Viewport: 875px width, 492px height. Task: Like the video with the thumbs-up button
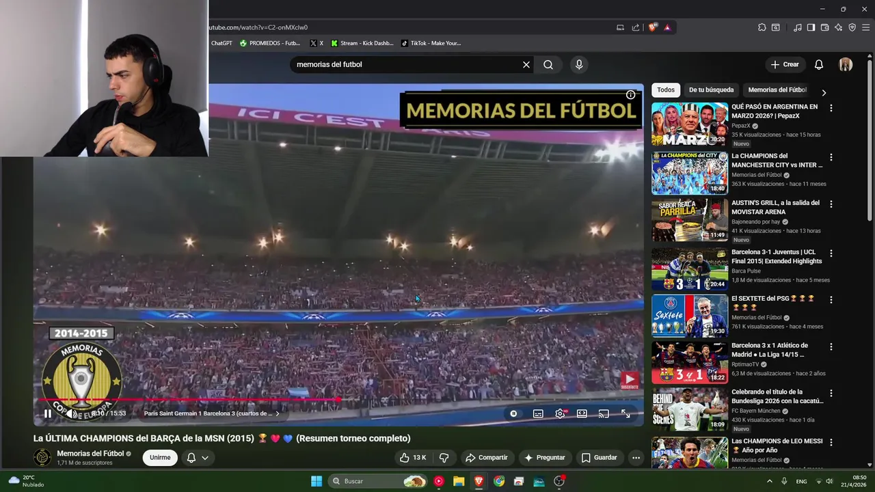pos(412,457)
